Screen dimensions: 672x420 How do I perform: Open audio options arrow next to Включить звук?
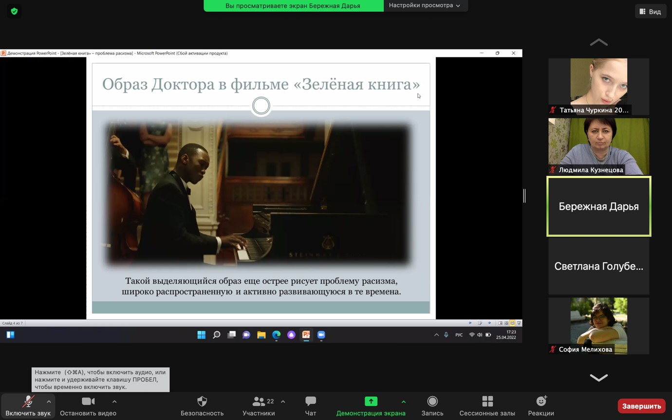(49, 402)
